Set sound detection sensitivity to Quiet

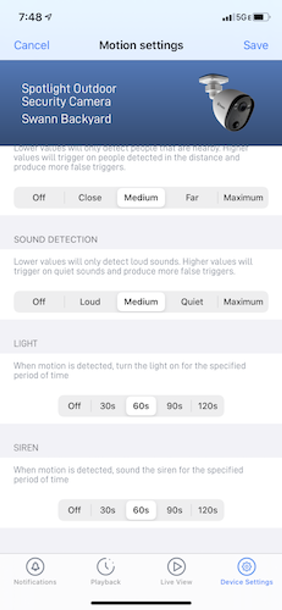[192, 302]
